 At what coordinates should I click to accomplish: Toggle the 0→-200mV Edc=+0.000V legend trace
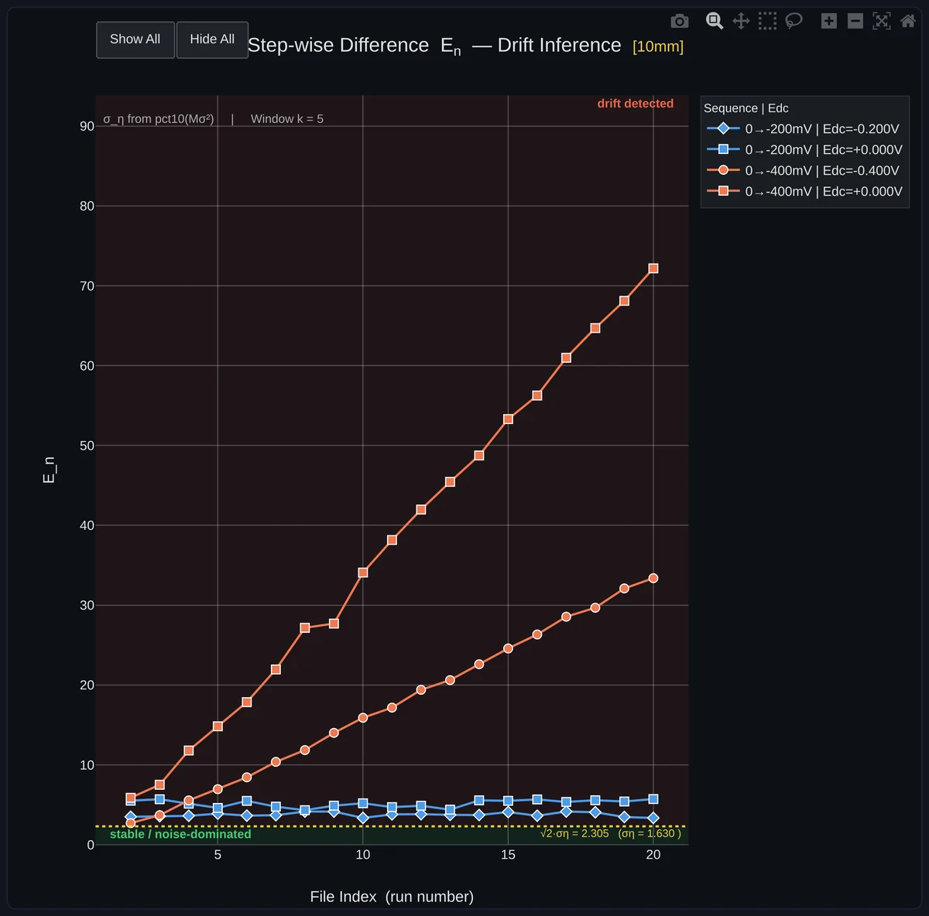804,149
